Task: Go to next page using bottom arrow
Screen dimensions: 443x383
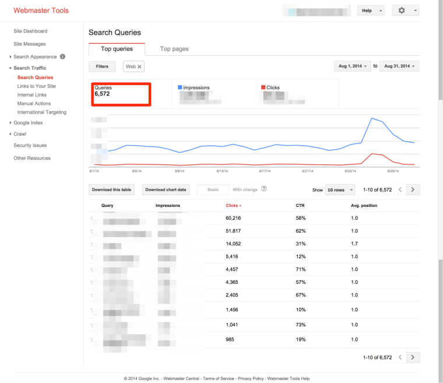Action: [x=413, y=357]
